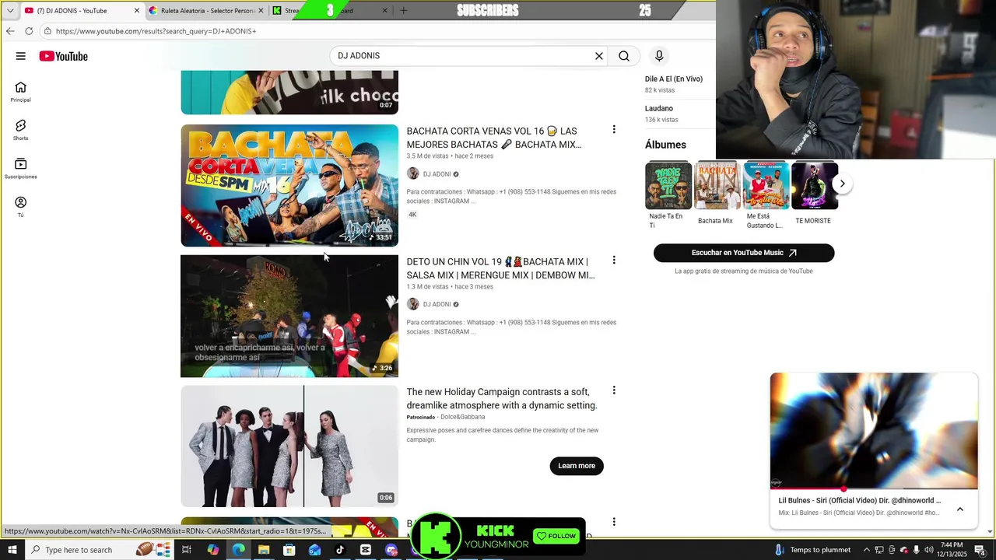Click the 4K badge under Bachata video
The height and width of the screenshot is (560, 996).
(412, 215)
